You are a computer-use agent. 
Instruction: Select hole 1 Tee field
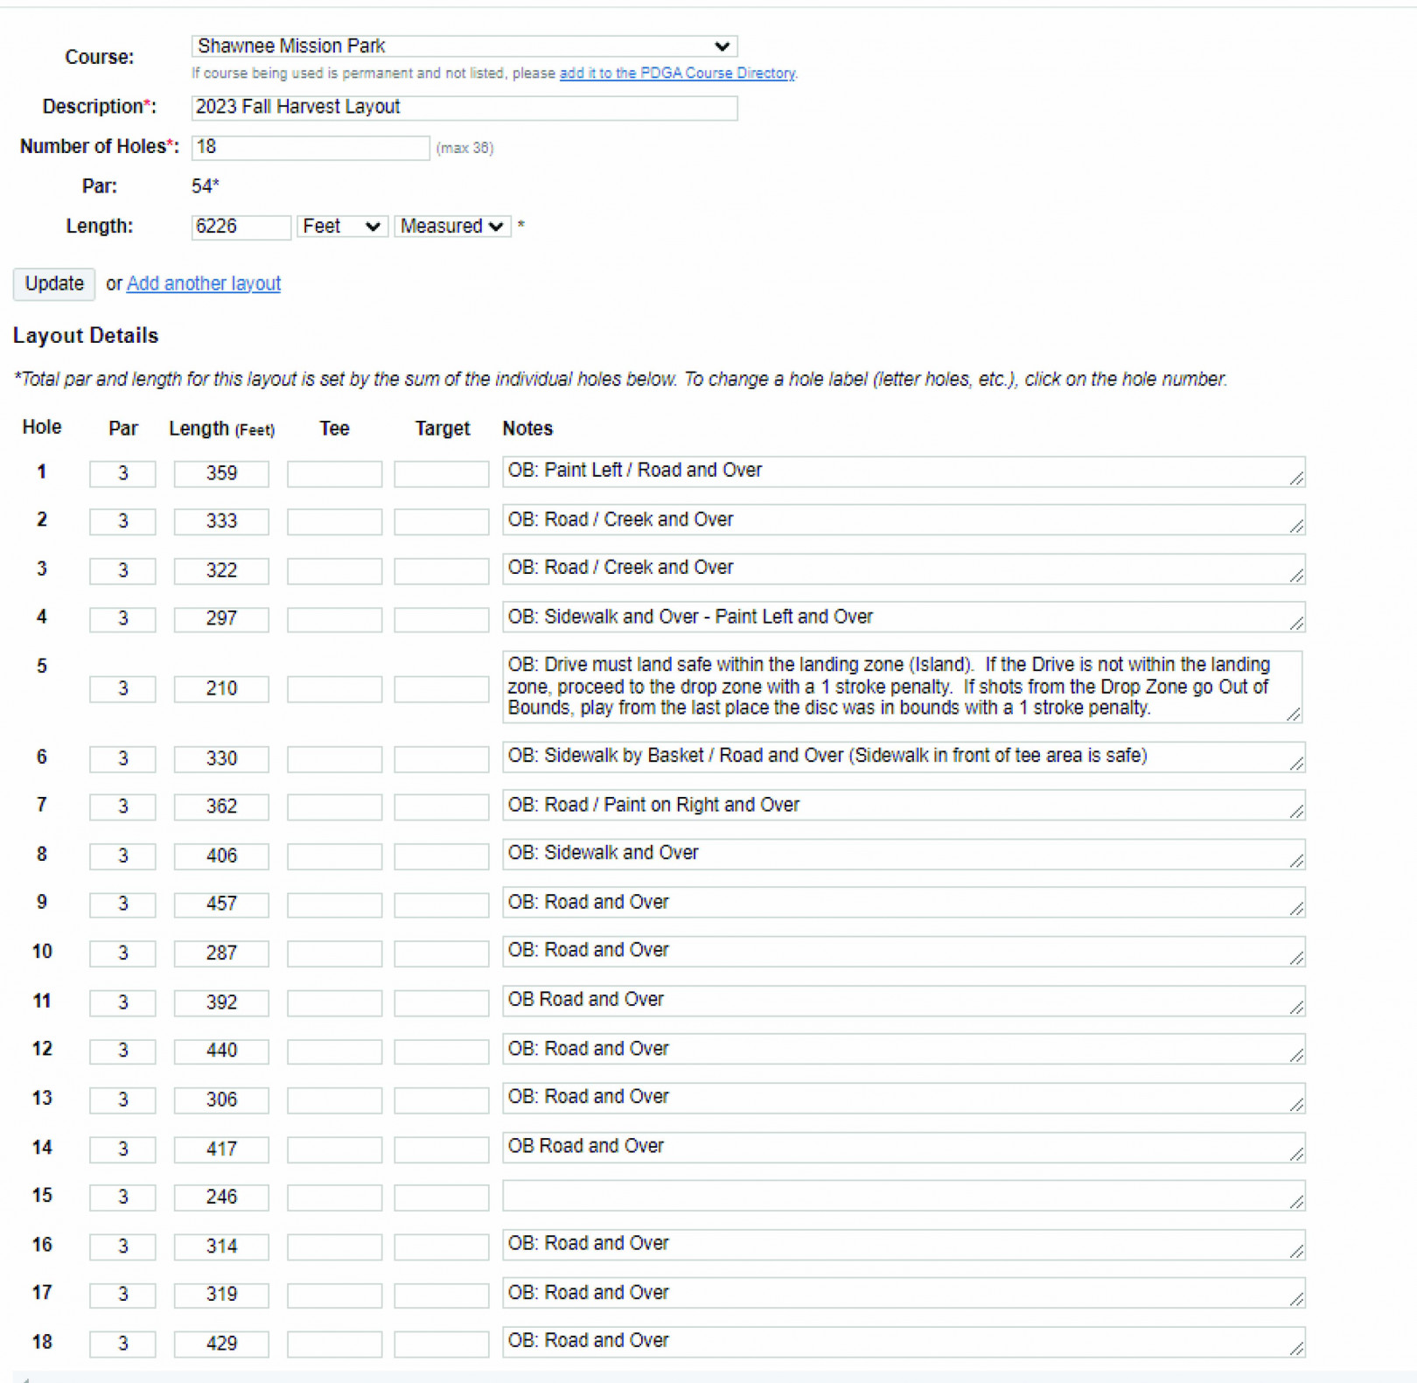(x=334, y=473)
